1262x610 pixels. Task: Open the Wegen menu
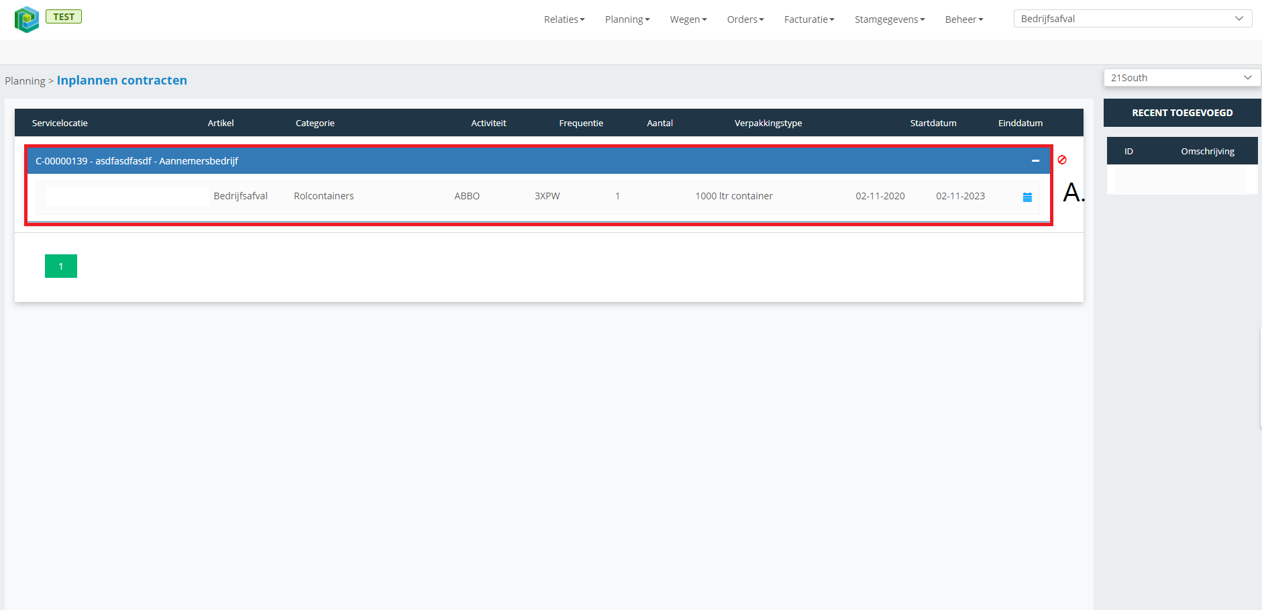click(688, 19)
